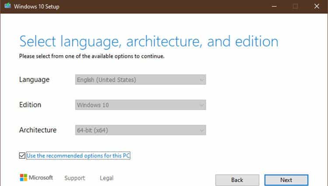Click the Edition label
The image size is (328, 186).
(30, 105)
